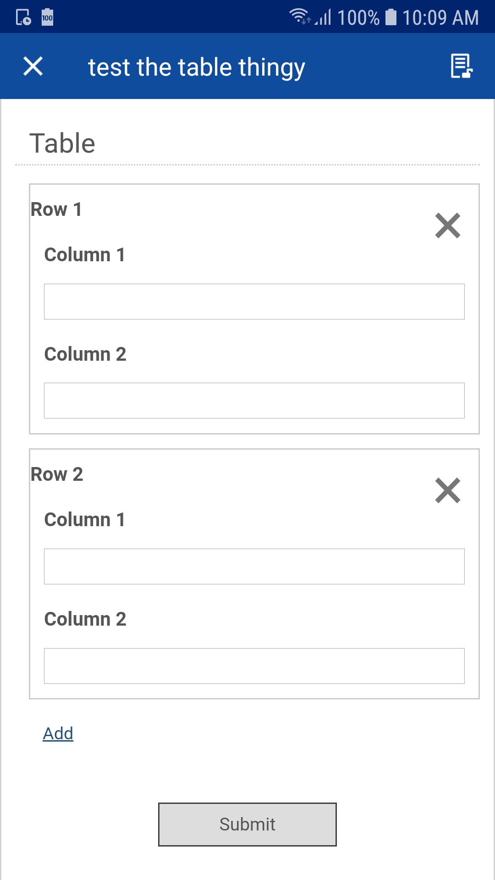Focus Row 2 Column 1 input field
The image size is (495, 880).
(254, 566)
